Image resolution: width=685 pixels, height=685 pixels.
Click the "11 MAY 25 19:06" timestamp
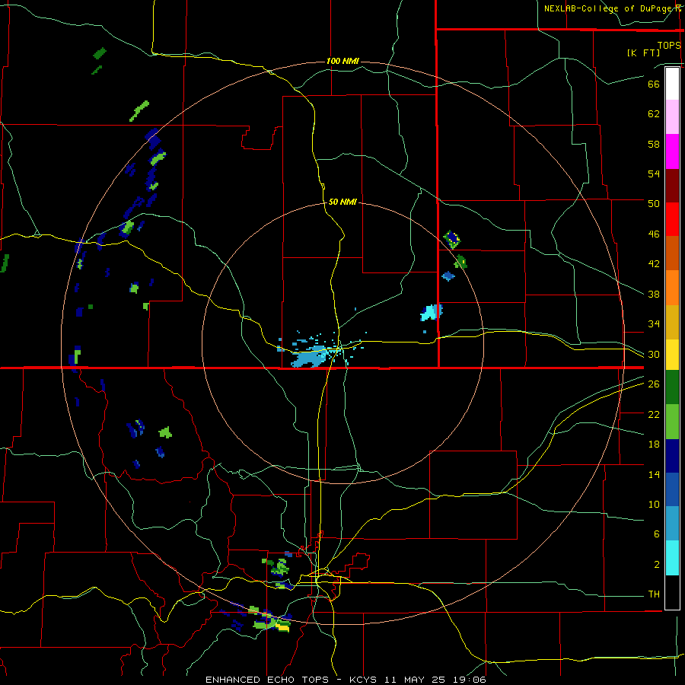435,680
